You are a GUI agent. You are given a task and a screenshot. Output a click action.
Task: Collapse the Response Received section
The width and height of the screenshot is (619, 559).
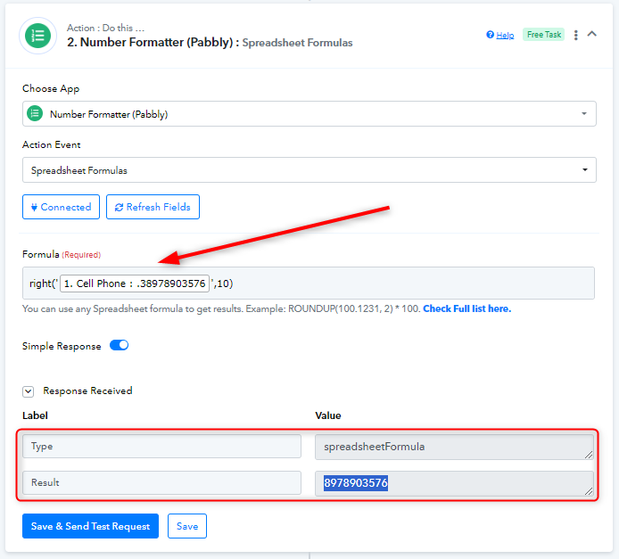[x=28, y=391]
